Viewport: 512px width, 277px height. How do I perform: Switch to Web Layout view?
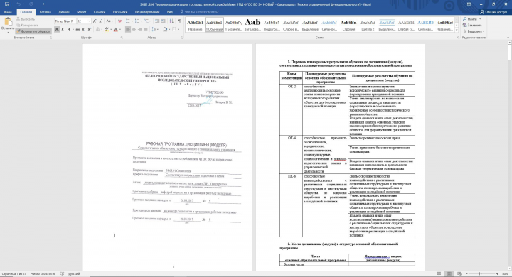459,273
